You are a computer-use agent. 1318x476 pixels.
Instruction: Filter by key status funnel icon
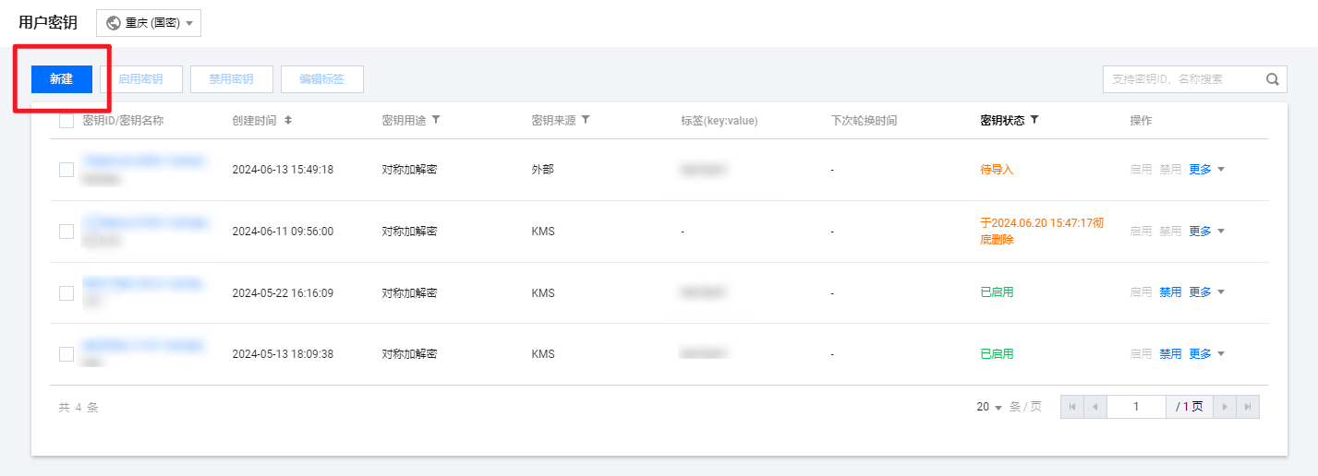(1034, 120)
